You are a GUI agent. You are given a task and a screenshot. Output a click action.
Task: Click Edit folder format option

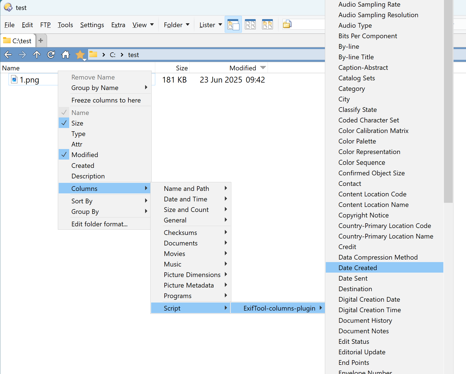99,224
